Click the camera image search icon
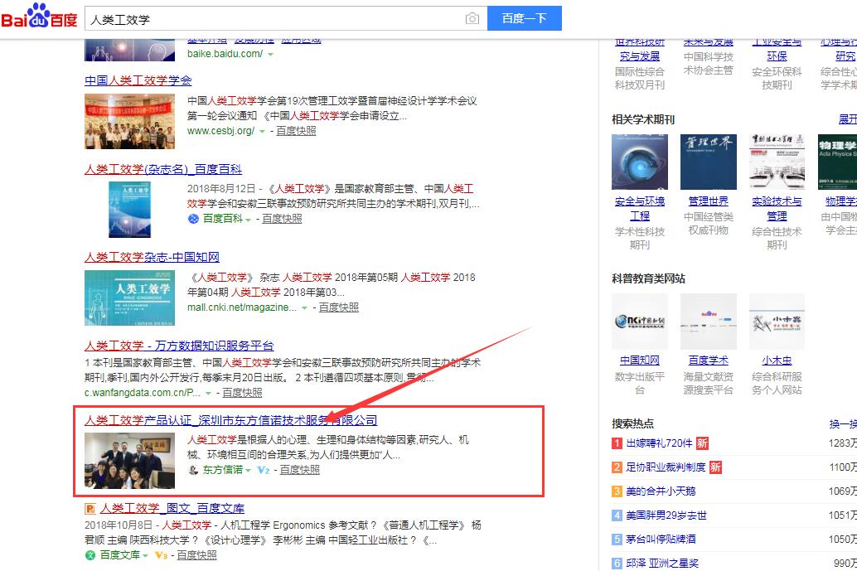This screenshot has height=571, width=857. click(x=472, y=18)
